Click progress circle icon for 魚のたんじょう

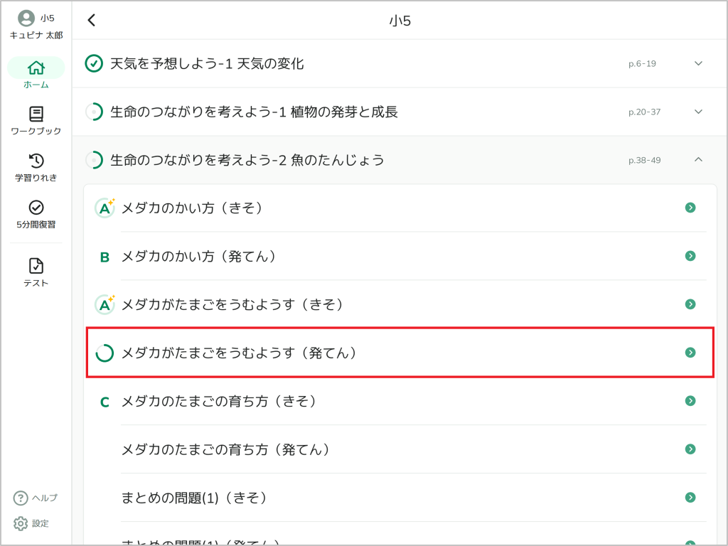pos(94,160)
